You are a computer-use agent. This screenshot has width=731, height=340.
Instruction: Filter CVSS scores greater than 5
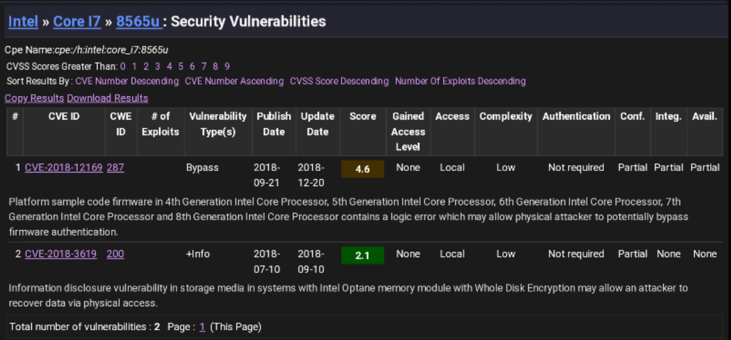[x=181, y=66]
